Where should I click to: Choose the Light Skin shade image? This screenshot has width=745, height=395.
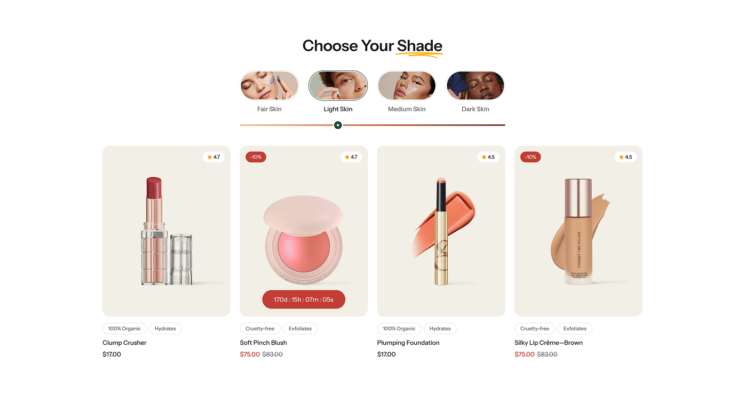(x=338, y=85)
